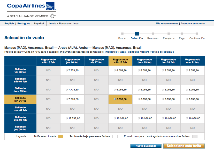Select fare leaving dom 05 feb, returning lun 20
This screenshot has width=214, height=155.
click(163, 90)
